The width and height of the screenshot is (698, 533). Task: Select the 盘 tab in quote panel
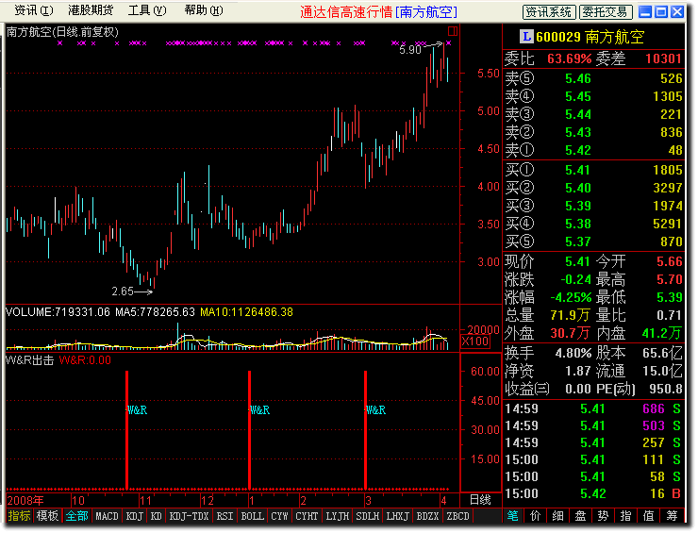tap(580, 516)
